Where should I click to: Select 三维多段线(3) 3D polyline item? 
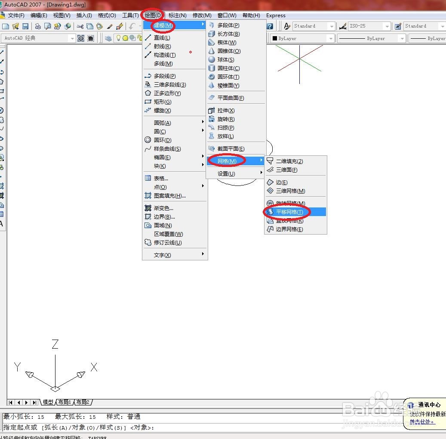point(175,85)
